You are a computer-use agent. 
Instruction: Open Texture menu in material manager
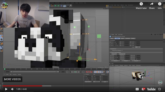(x=19, y=74)
